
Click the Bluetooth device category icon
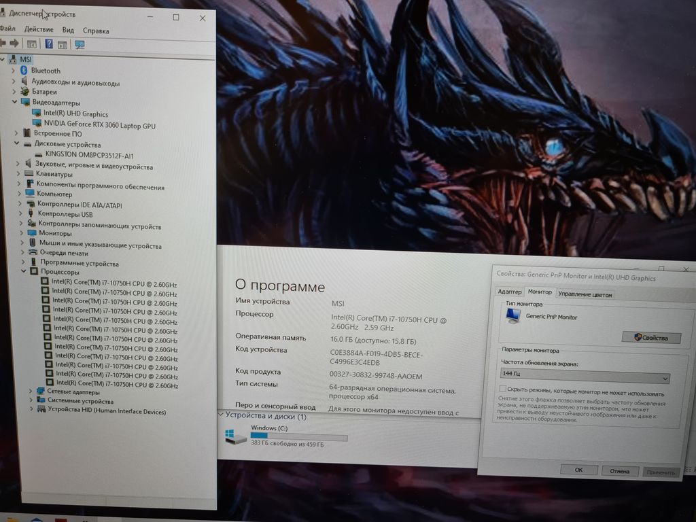[23, 70]
